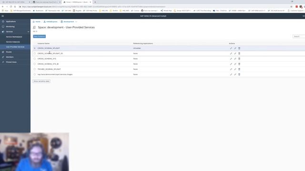Focus the Search field

[299, 37]
